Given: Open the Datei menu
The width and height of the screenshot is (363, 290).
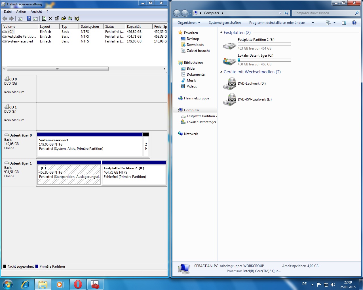Looking at the screenshot, I should (8, 12).
